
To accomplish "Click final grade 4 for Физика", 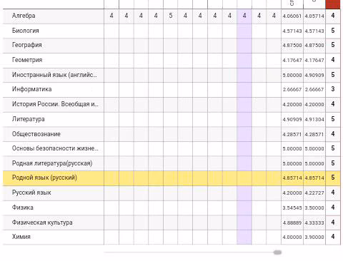I will (x=333, y=208).
